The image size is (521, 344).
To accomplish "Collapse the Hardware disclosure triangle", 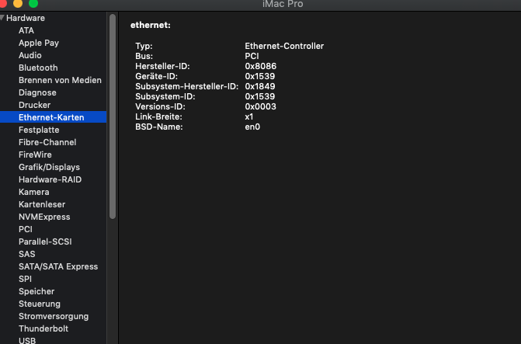I will [3, 18].
